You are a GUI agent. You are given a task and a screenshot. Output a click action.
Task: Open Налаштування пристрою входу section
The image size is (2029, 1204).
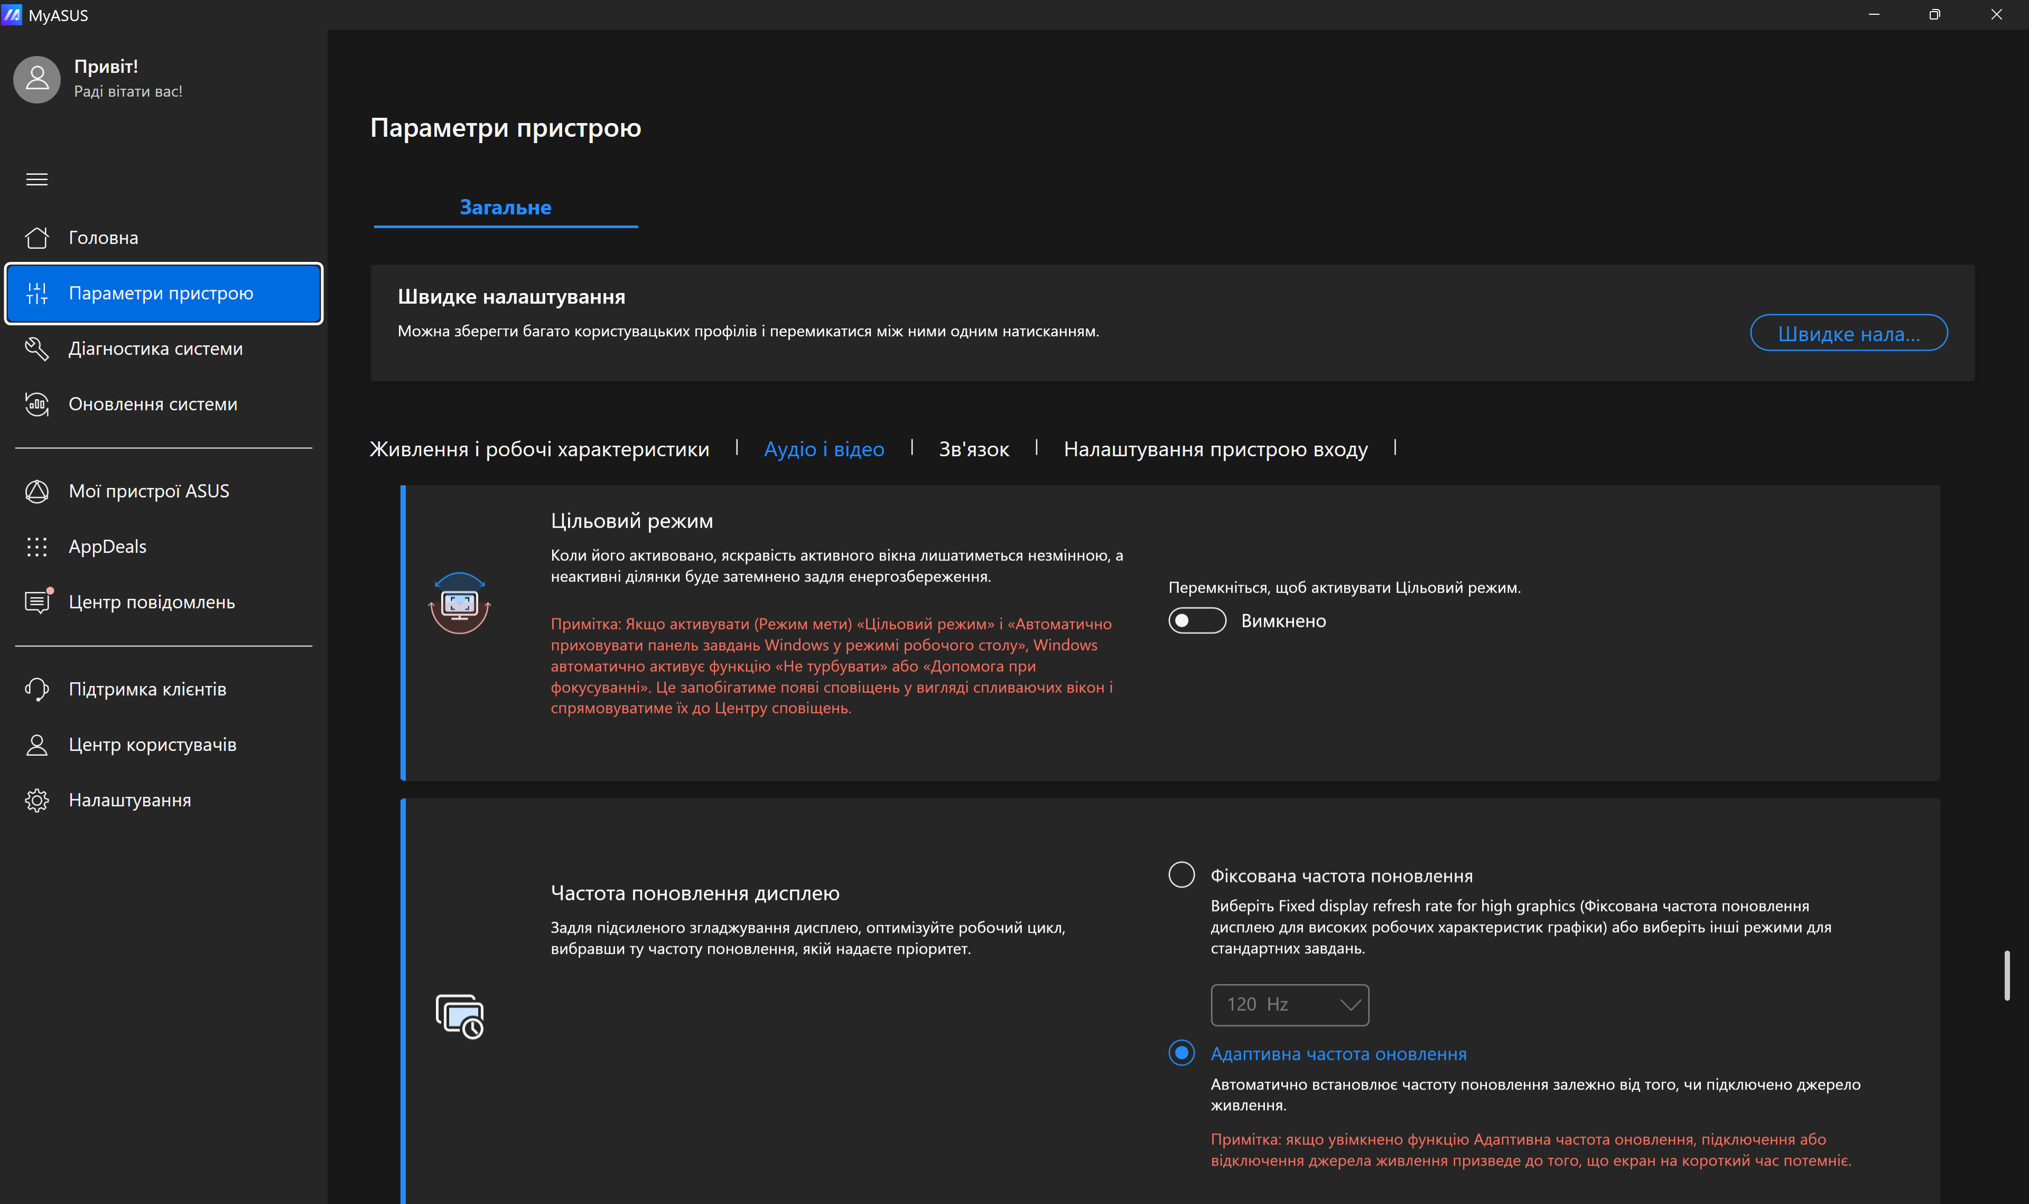click(1215, 449)
